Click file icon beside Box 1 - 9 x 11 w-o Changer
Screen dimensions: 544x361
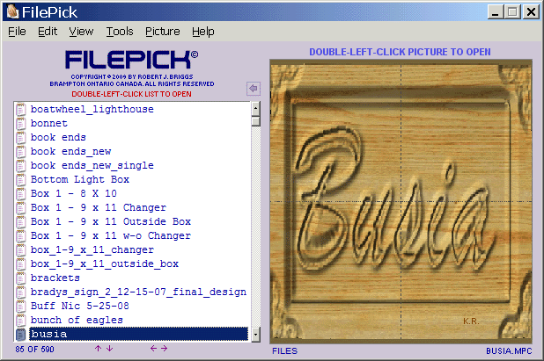pos(21,236)
